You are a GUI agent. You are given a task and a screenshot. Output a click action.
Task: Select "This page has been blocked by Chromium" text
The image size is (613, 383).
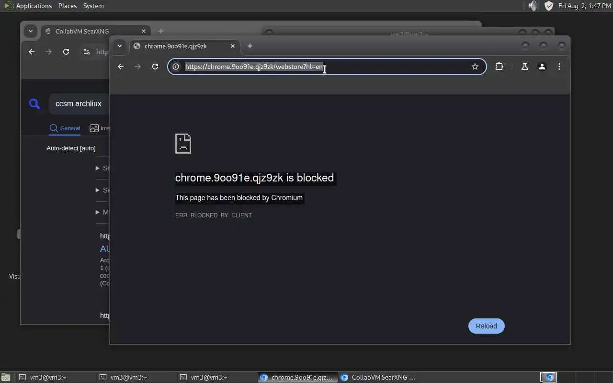[x=239, y=198]
